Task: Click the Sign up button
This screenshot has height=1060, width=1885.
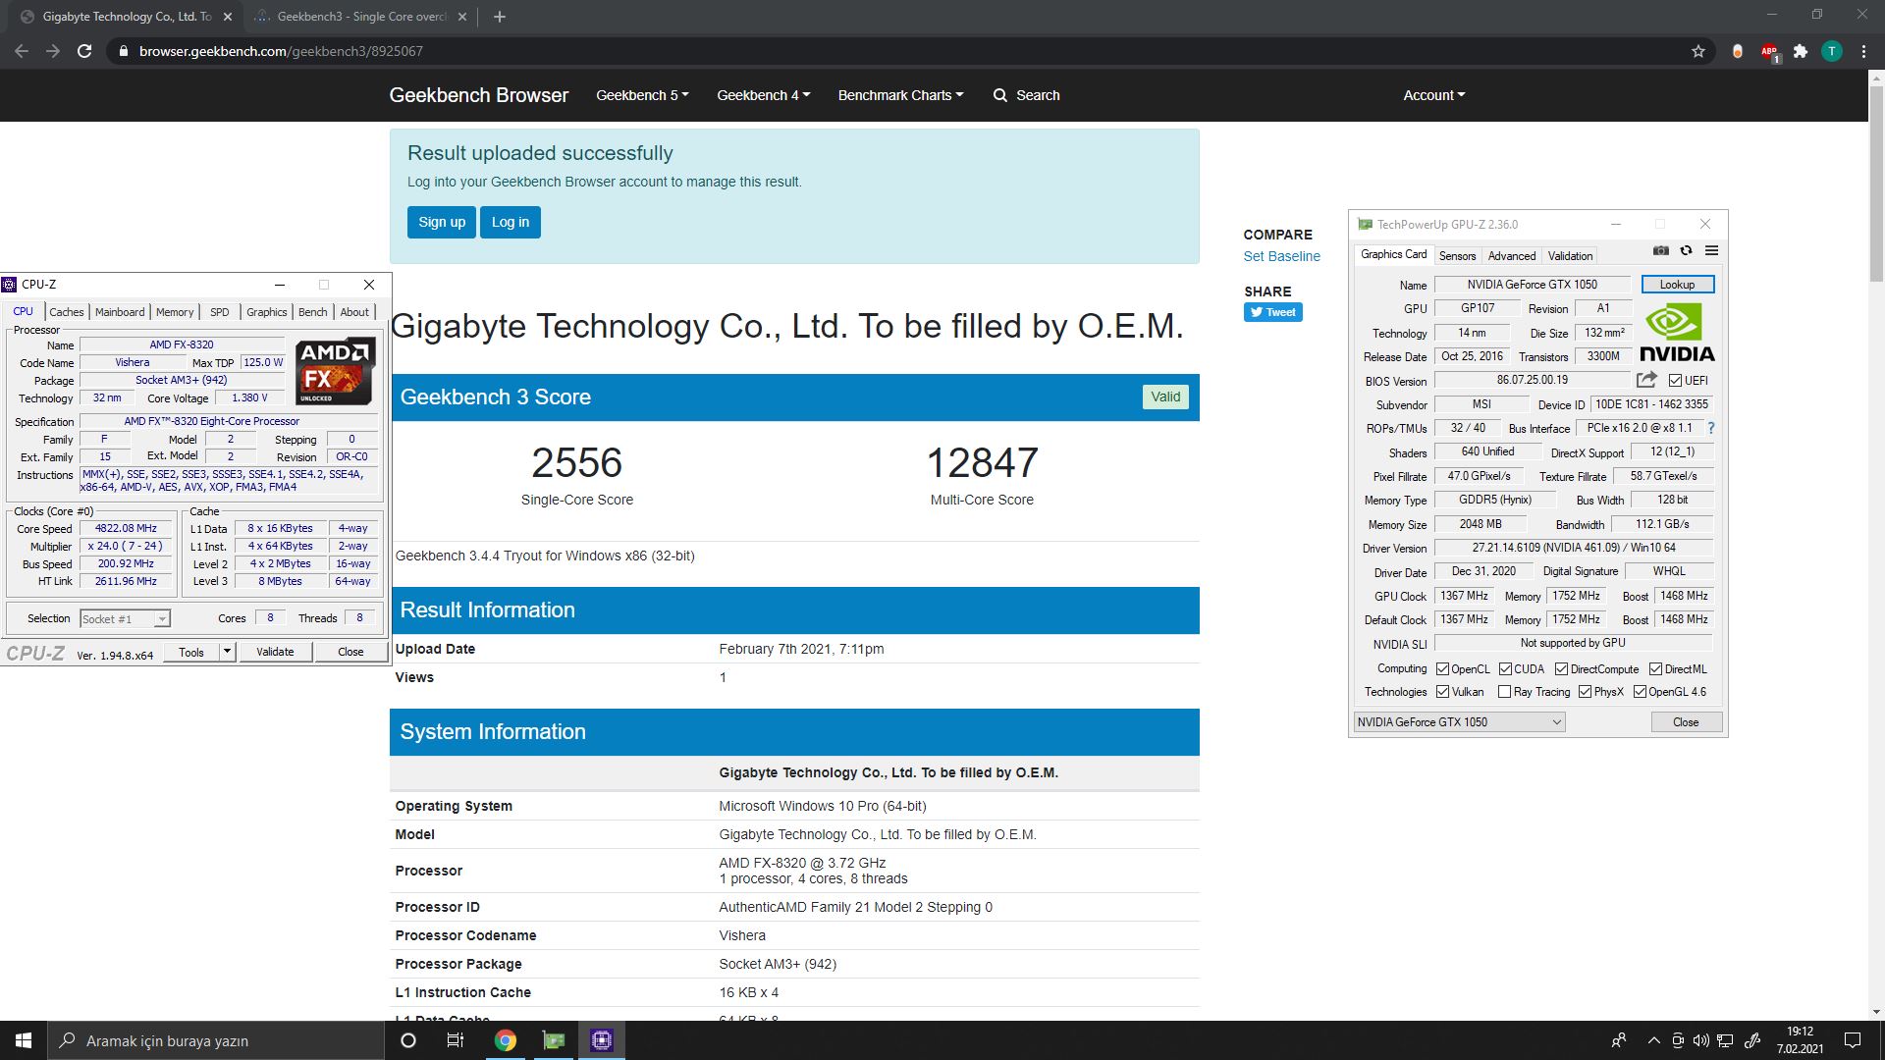Action: coord(442,222)
